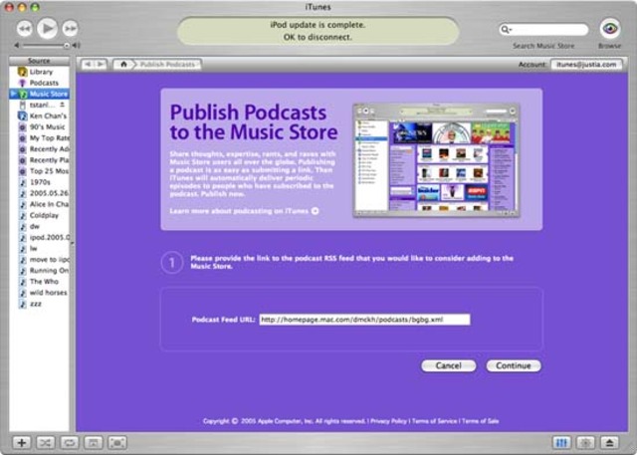Expand the Music Store disclosure triangle
This screenshot has height=455, width=637.
point(13,94)
